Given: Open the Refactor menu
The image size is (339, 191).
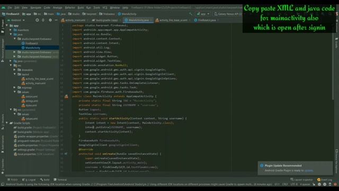Looking at the screenshot, I should tap(70, 7).
